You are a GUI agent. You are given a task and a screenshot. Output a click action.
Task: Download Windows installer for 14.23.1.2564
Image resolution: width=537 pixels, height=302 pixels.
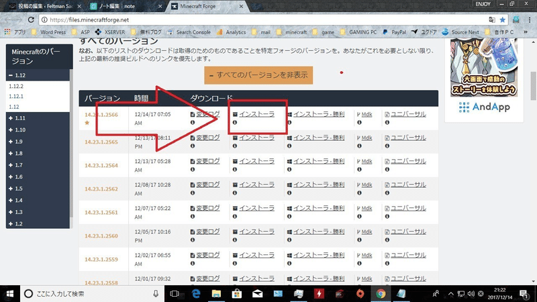[319, 161]
